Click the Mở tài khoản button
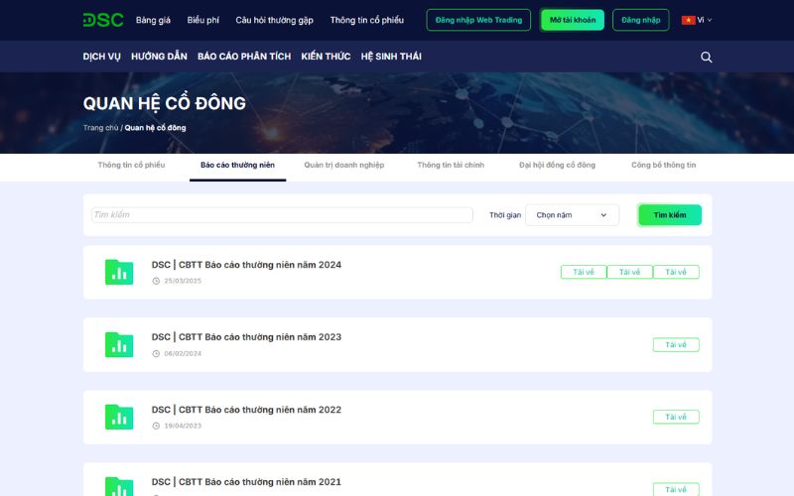794x496 pixels. tap(573, 20)
